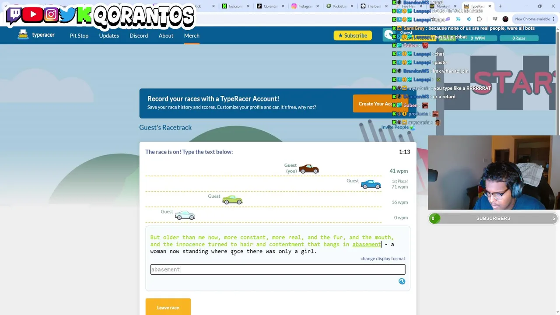Click the 71 wpm speed value
Screen dimensions: 560x315
pyautogui.click(x=399, y=187)
